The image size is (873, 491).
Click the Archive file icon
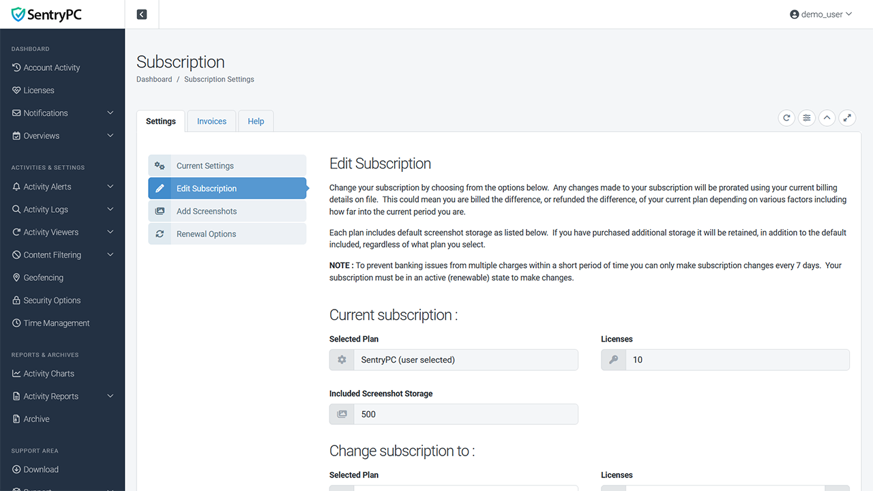pyautogui.click(x=16, y=419)
